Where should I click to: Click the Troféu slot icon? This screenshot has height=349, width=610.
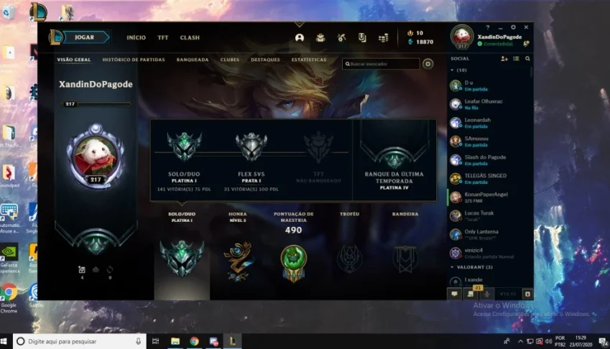[x=349, y=259]
